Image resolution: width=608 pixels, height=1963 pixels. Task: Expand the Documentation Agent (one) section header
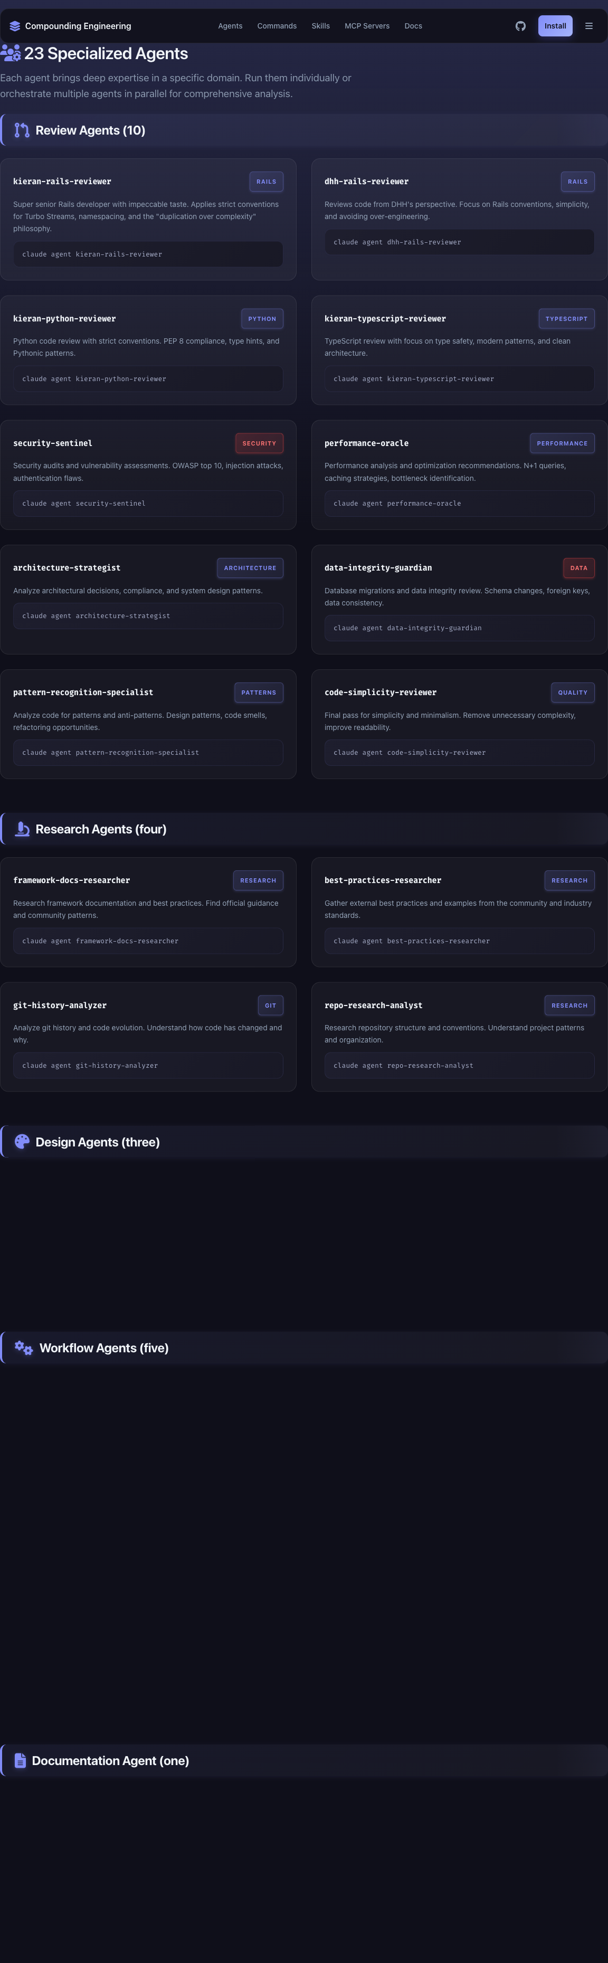[110, 1760]
